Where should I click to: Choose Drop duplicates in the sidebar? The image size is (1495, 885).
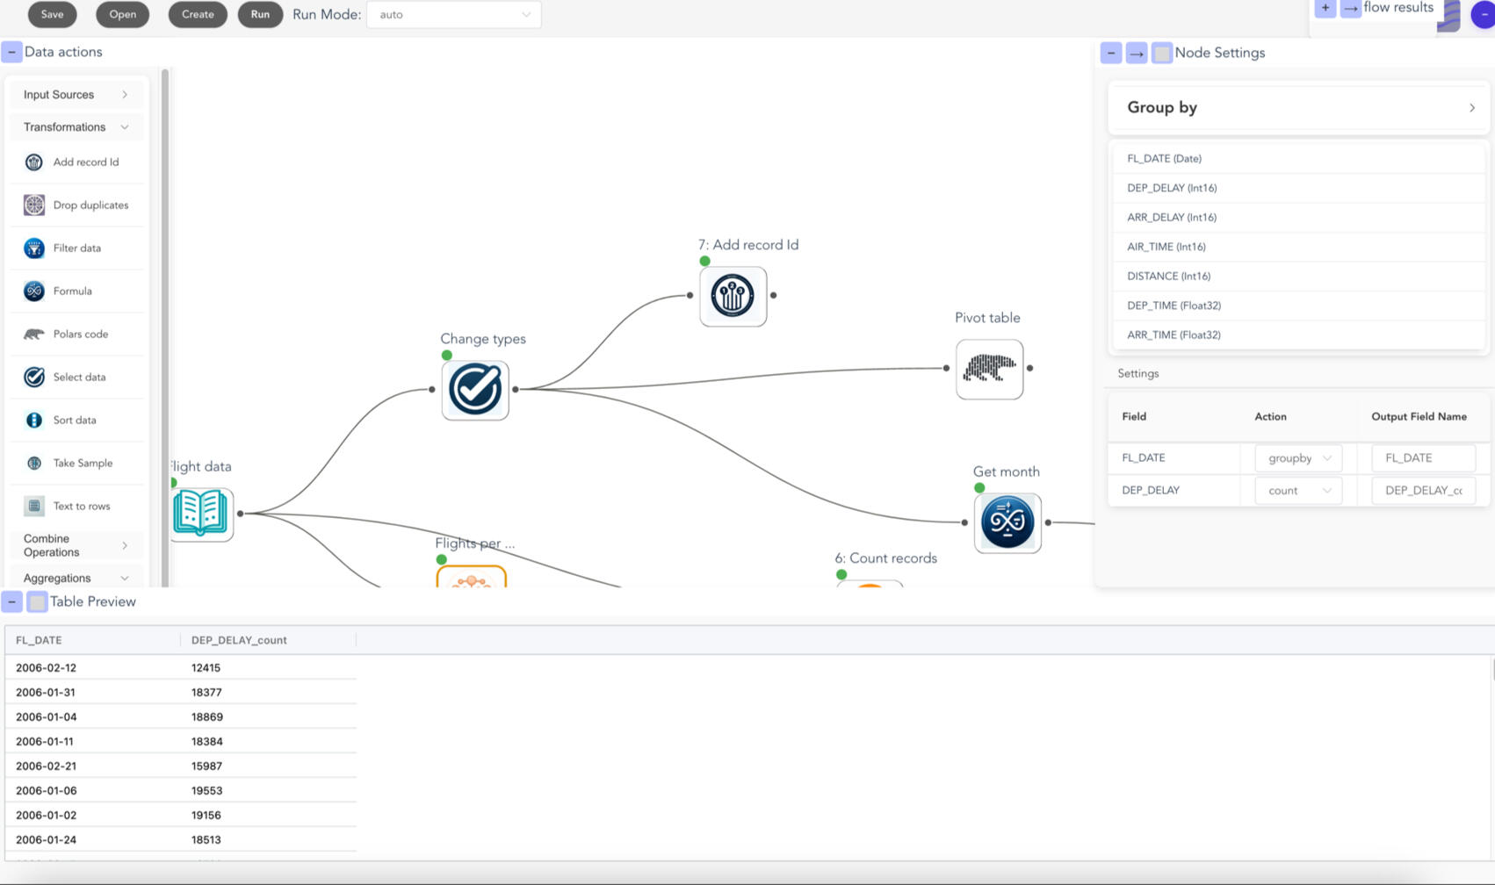pyautogui.click(x=90, y=205)
